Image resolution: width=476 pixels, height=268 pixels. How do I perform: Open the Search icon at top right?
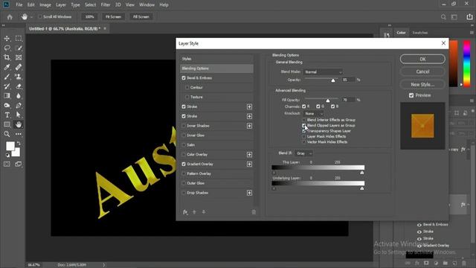coord(443,17)
